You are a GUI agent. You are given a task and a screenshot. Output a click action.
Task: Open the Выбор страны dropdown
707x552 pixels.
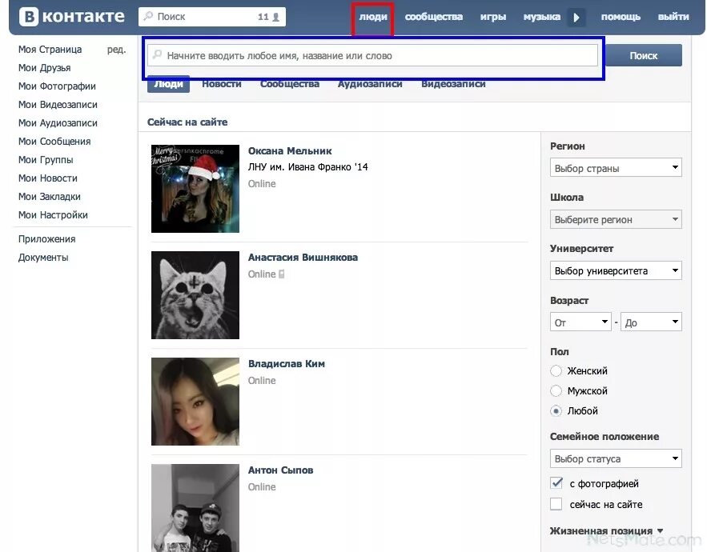[x=616, y=168]
